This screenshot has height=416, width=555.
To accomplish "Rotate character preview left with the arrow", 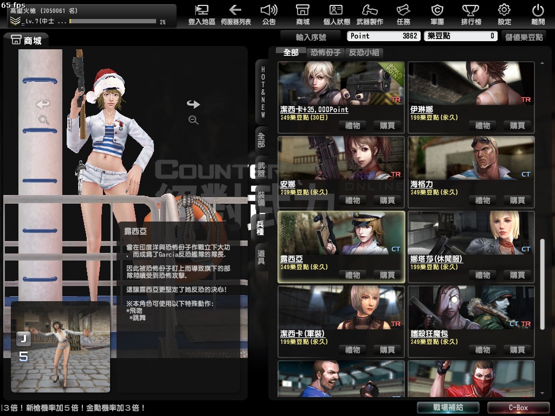I will click(43, 104).
